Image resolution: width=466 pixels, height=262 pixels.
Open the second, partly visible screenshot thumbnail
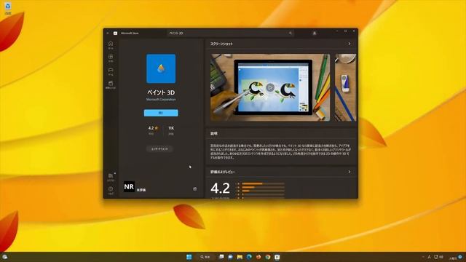click(345, 87)
